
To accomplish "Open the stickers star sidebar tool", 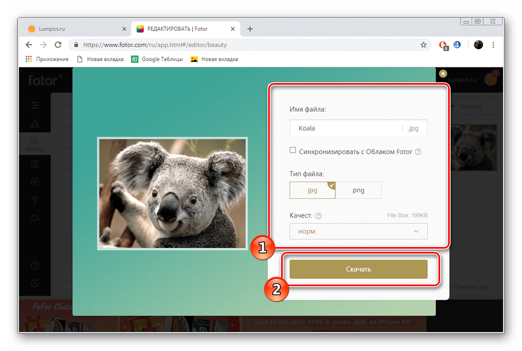I will [35, 182].
